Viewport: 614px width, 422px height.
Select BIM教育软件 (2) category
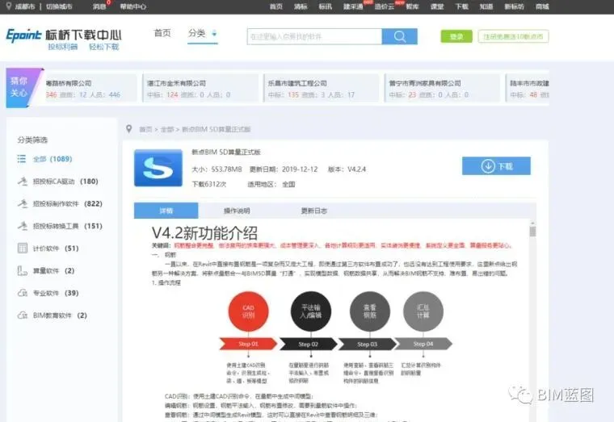coord(60,315)
